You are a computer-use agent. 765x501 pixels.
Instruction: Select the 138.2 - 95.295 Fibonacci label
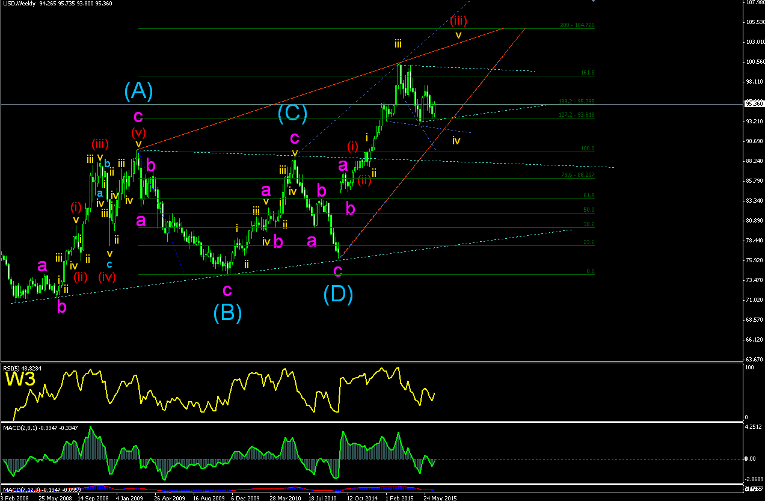click(578, 101)
